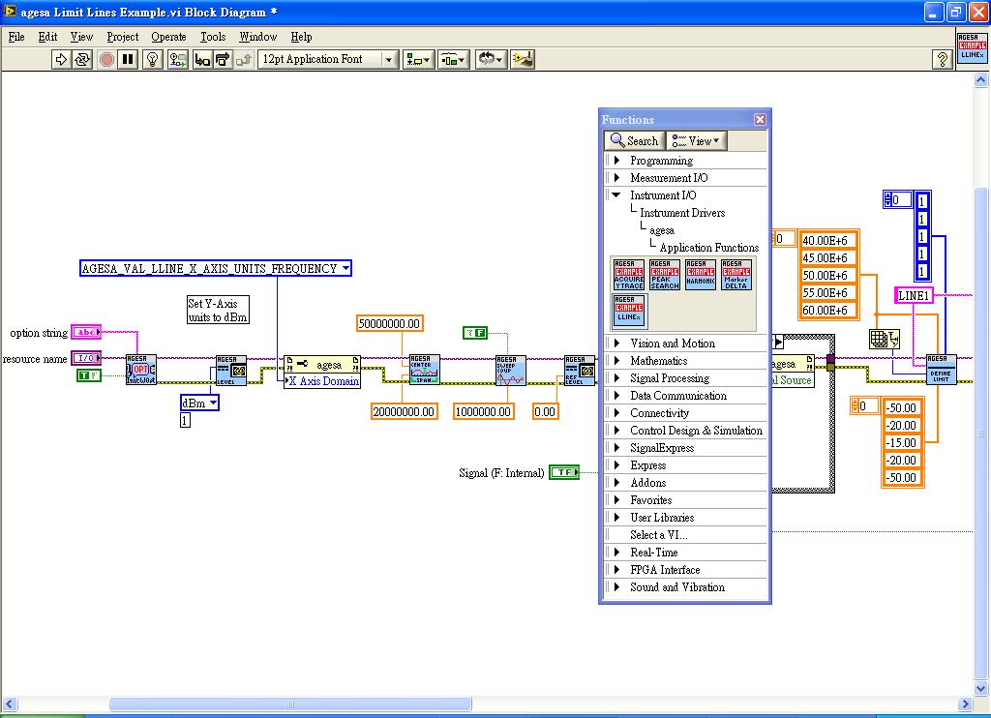Toggle the False boolean constant near sweep coupling
The width and height of the screenshot is (991, 718).
(475, 333)
